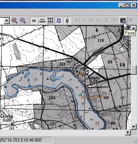Click the zoom in magnifier

(x=14, y=20)
